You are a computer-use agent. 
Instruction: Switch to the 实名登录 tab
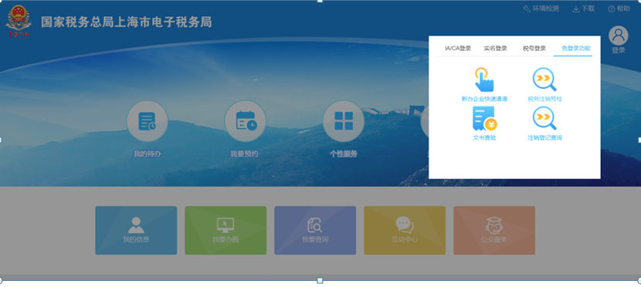(x=496, y=48)
